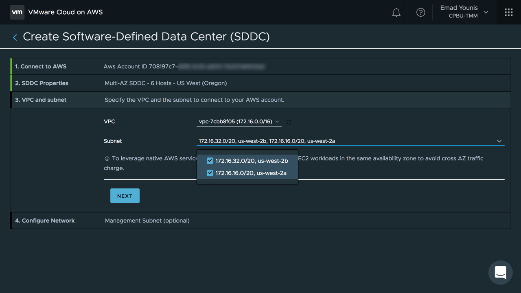
Task: Collapse the Subnet dropdown list
Action: coord(499,141)
